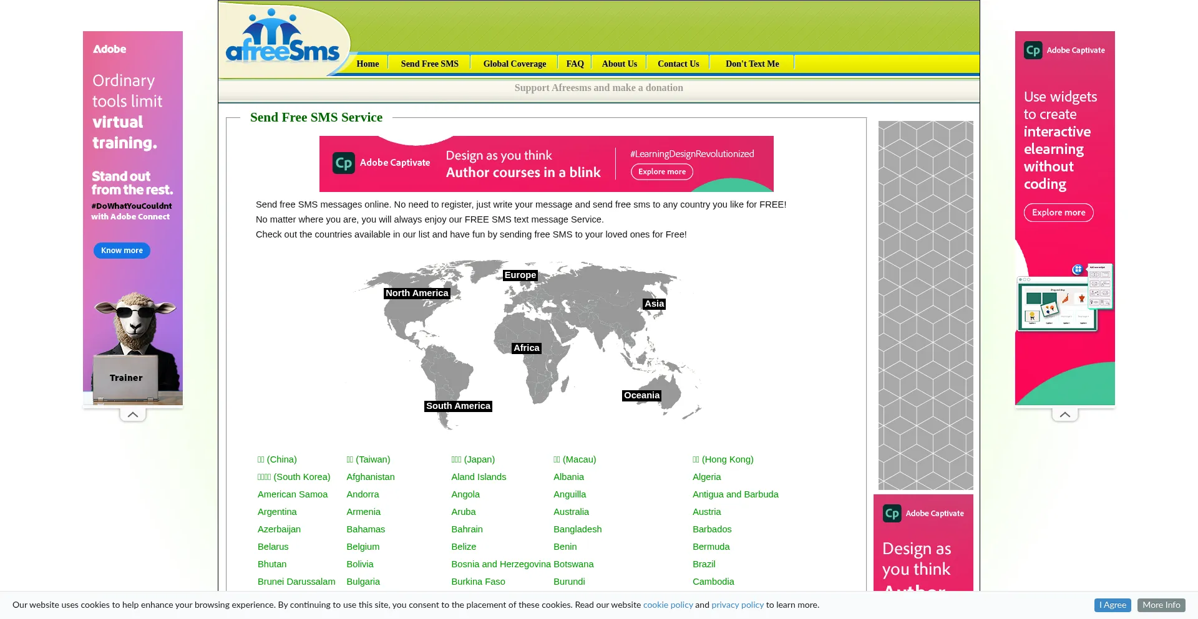This screenshot has width=1198, height=619.
Task: Open the privacy policy link
Action: (737, 605)
